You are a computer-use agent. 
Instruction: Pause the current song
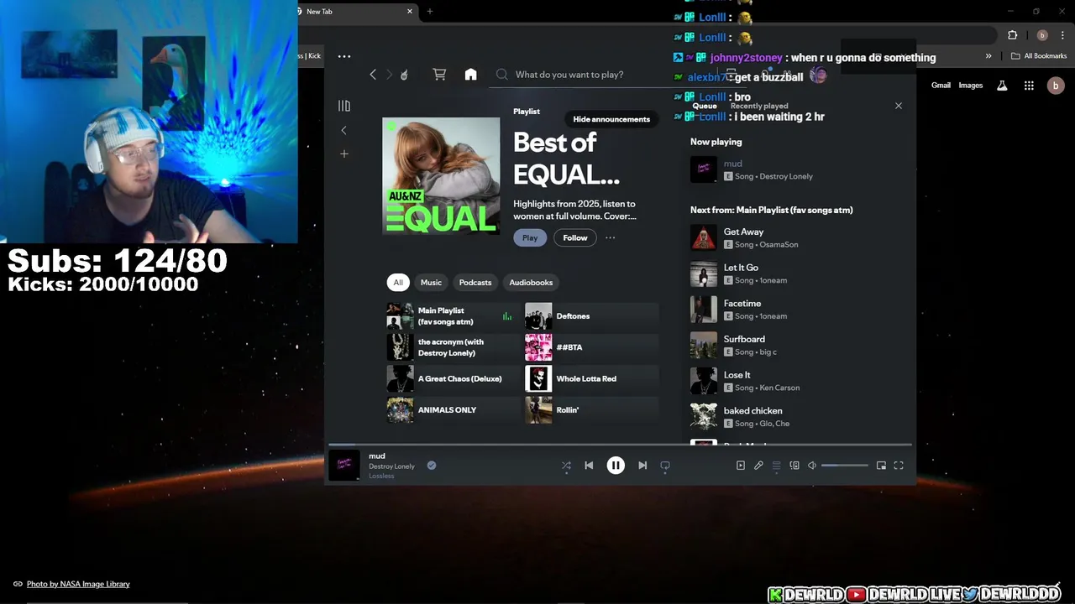tap(616, 466)
